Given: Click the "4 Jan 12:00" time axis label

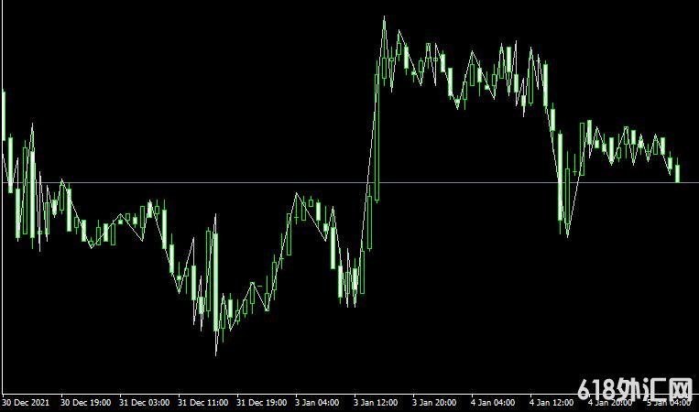Looking at the screenshot, I should coord(552,403).
